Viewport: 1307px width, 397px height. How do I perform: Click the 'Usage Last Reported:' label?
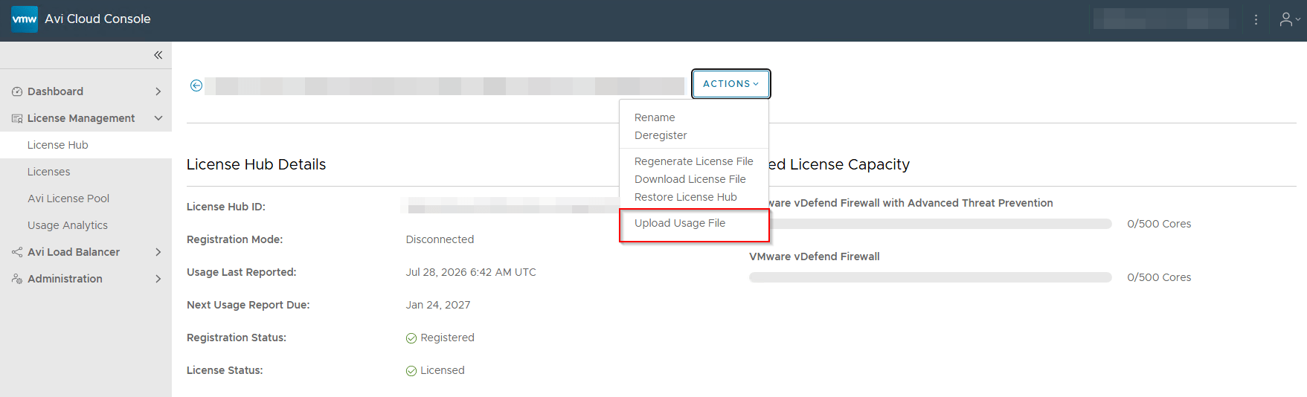pyautogui.click(x=241, y=272)
